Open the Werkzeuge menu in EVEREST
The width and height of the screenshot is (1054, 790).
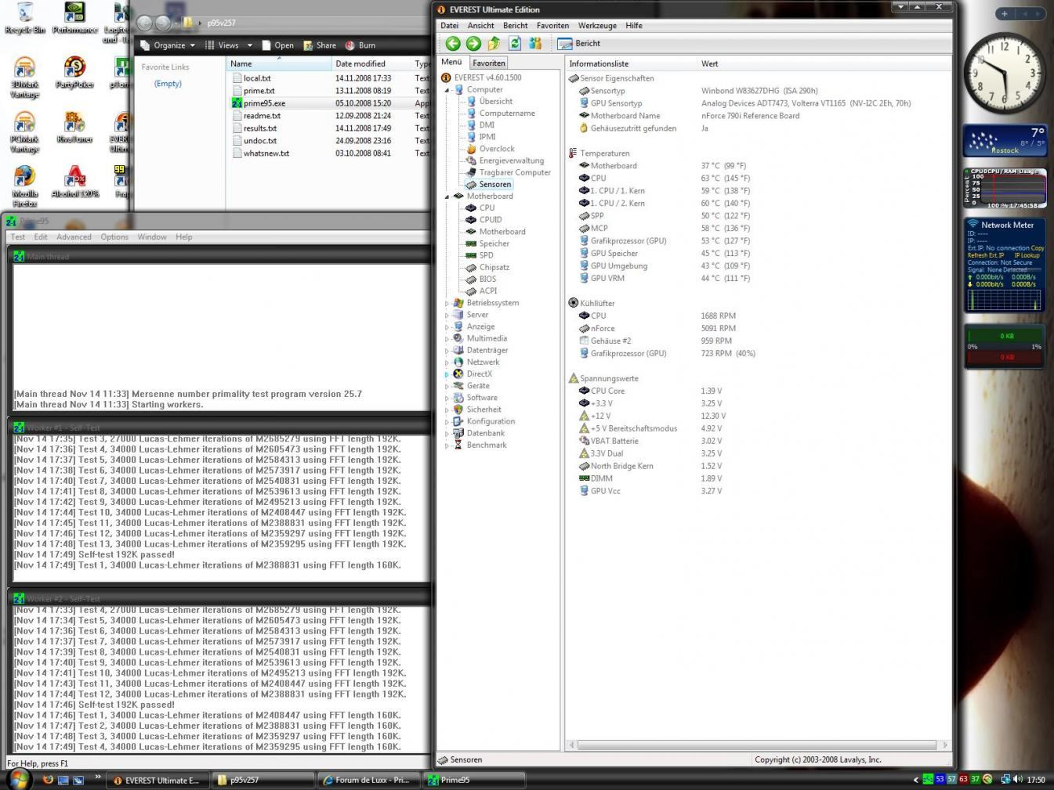point(597,26)
